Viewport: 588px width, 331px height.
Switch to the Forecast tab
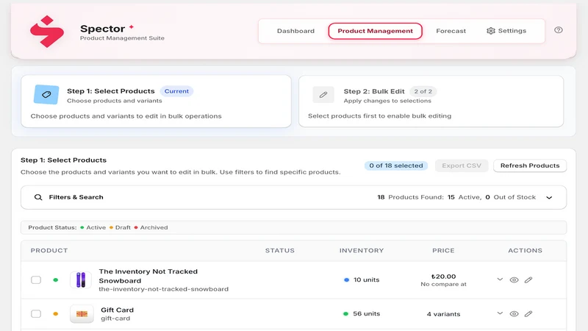click(x=451, y=31)
